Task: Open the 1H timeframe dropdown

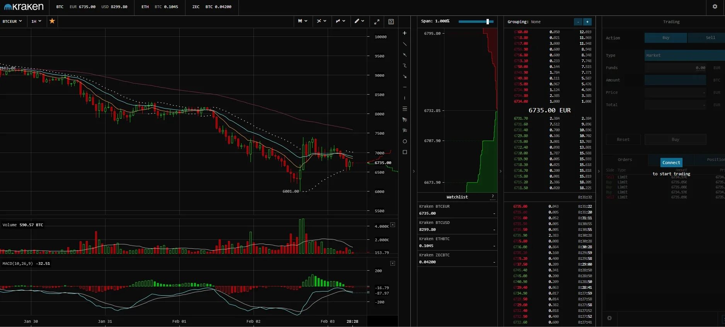Action: [36, 21]
